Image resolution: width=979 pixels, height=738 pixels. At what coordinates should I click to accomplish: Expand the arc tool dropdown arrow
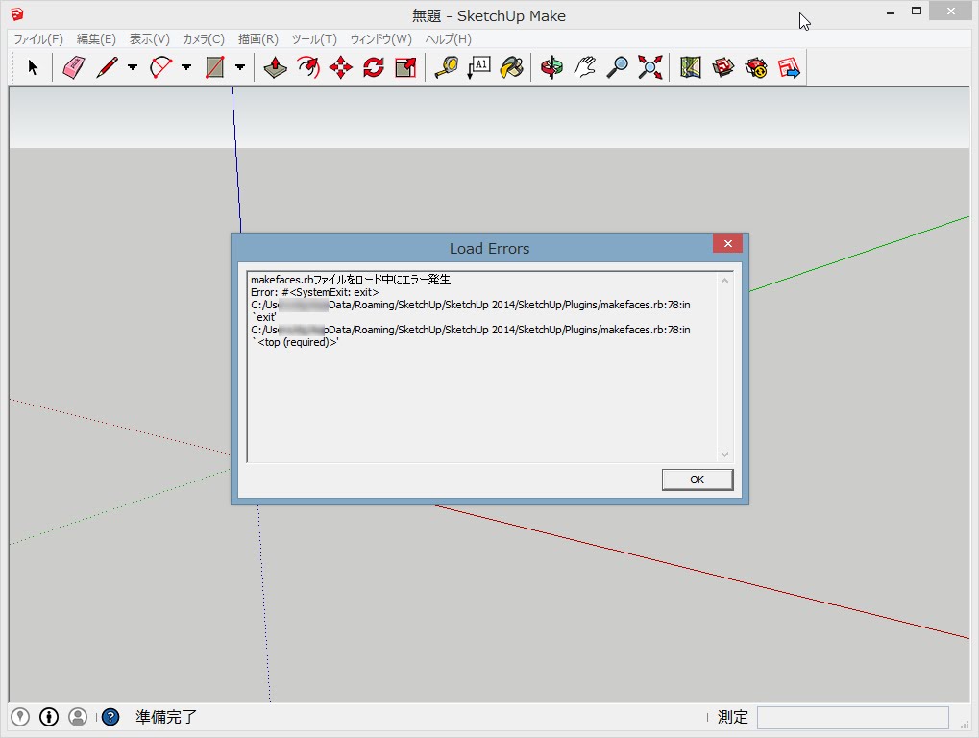coord(186,67)
